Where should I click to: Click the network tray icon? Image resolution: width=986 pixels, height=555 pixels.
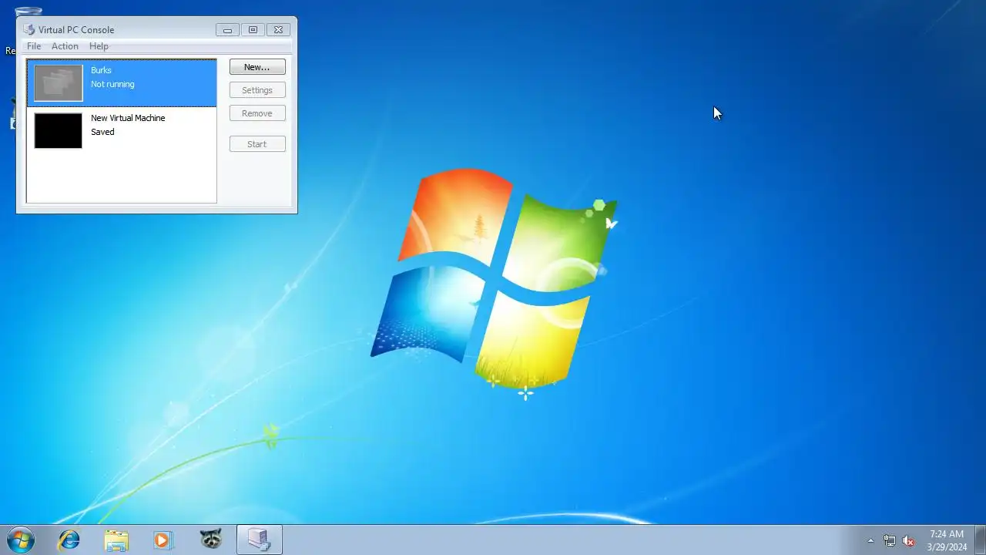[x=890, y=540]
